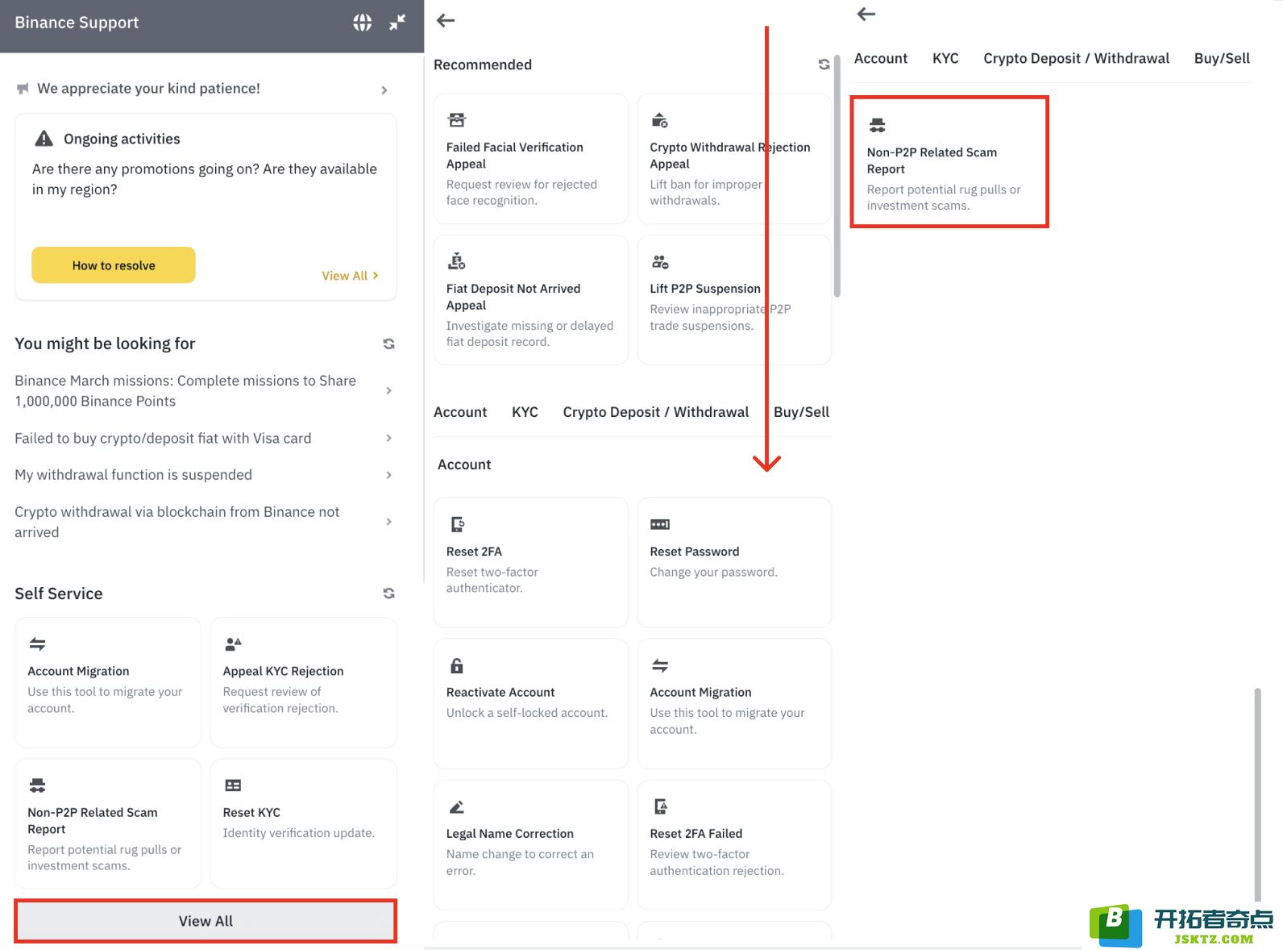
Task: Open Non-P2P Related Scam Report title in Self Service
Action: [x=93, y=821]
